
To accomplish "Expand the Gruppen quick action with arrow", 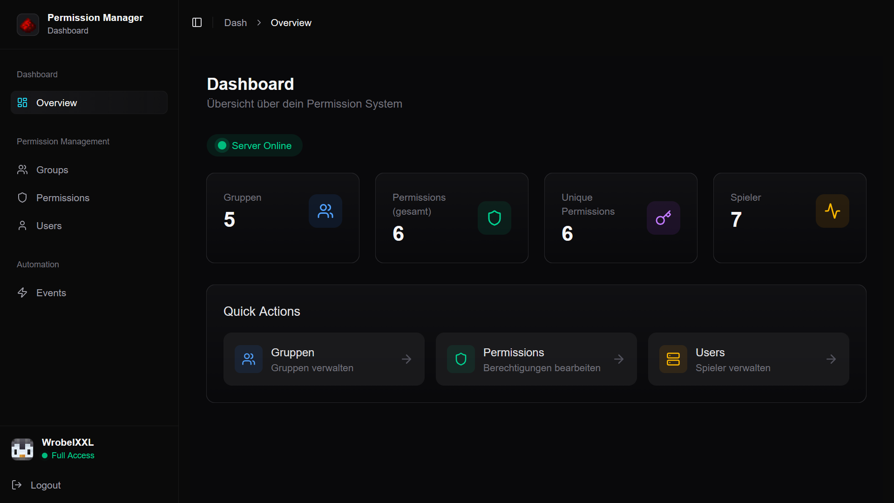I will point(406,359).
